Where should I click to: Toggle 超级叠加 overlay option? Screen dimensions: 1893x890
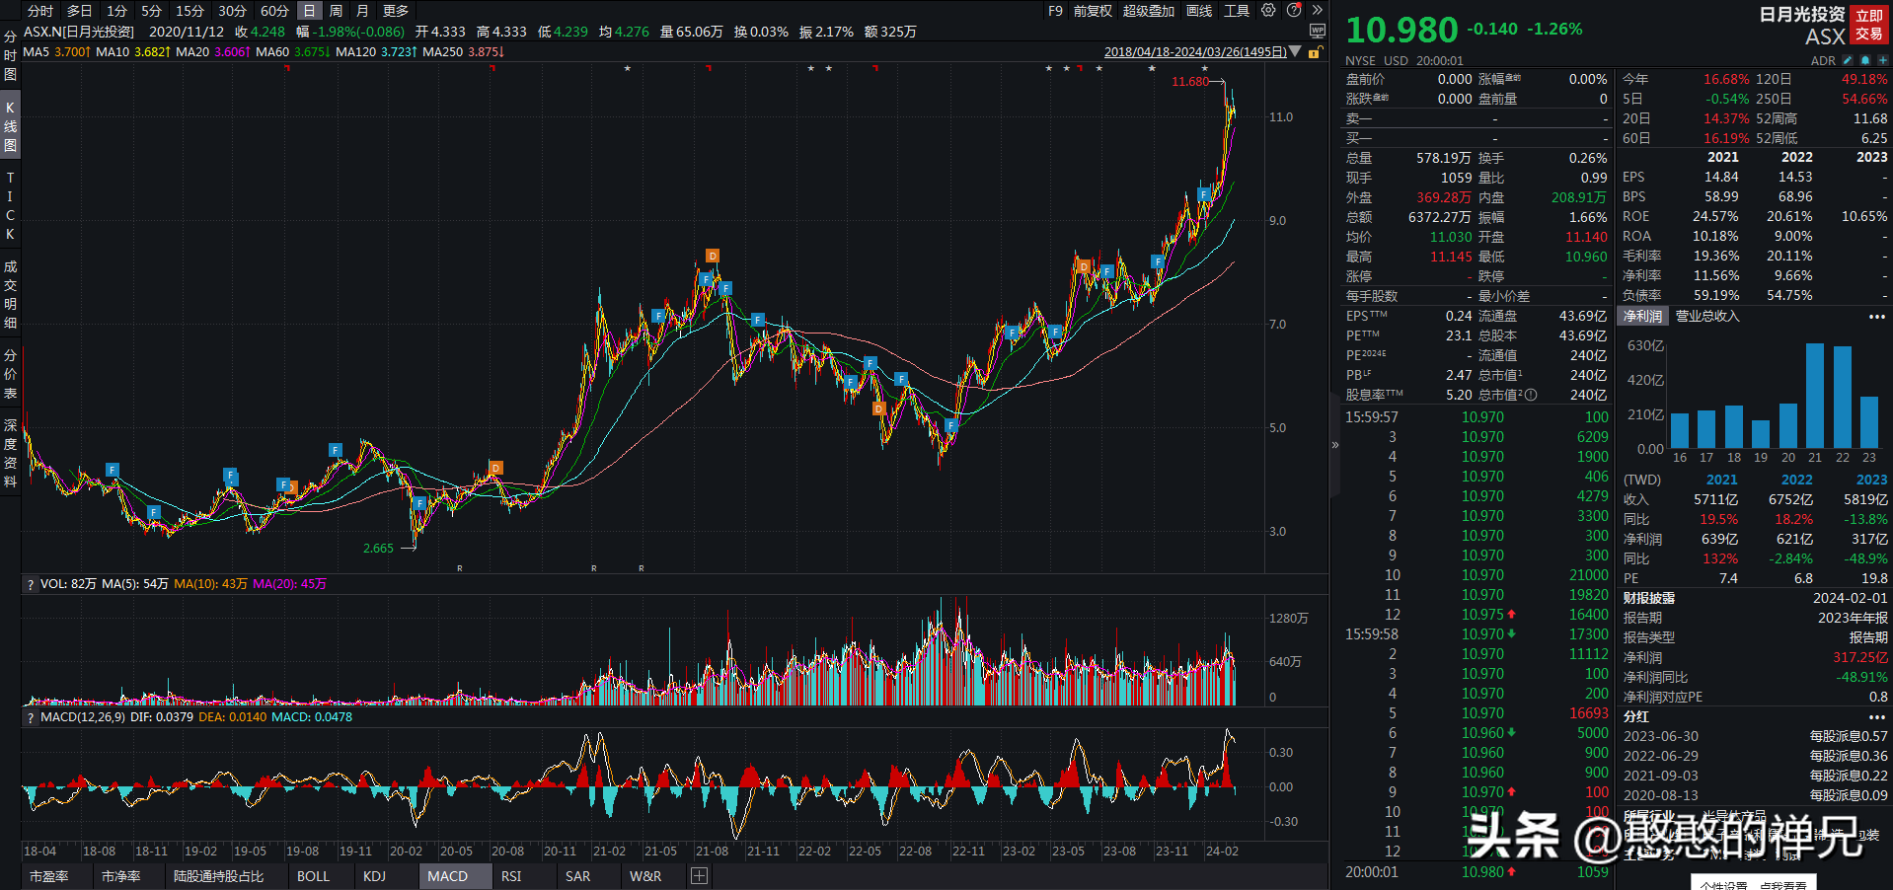click(1148, 11)
